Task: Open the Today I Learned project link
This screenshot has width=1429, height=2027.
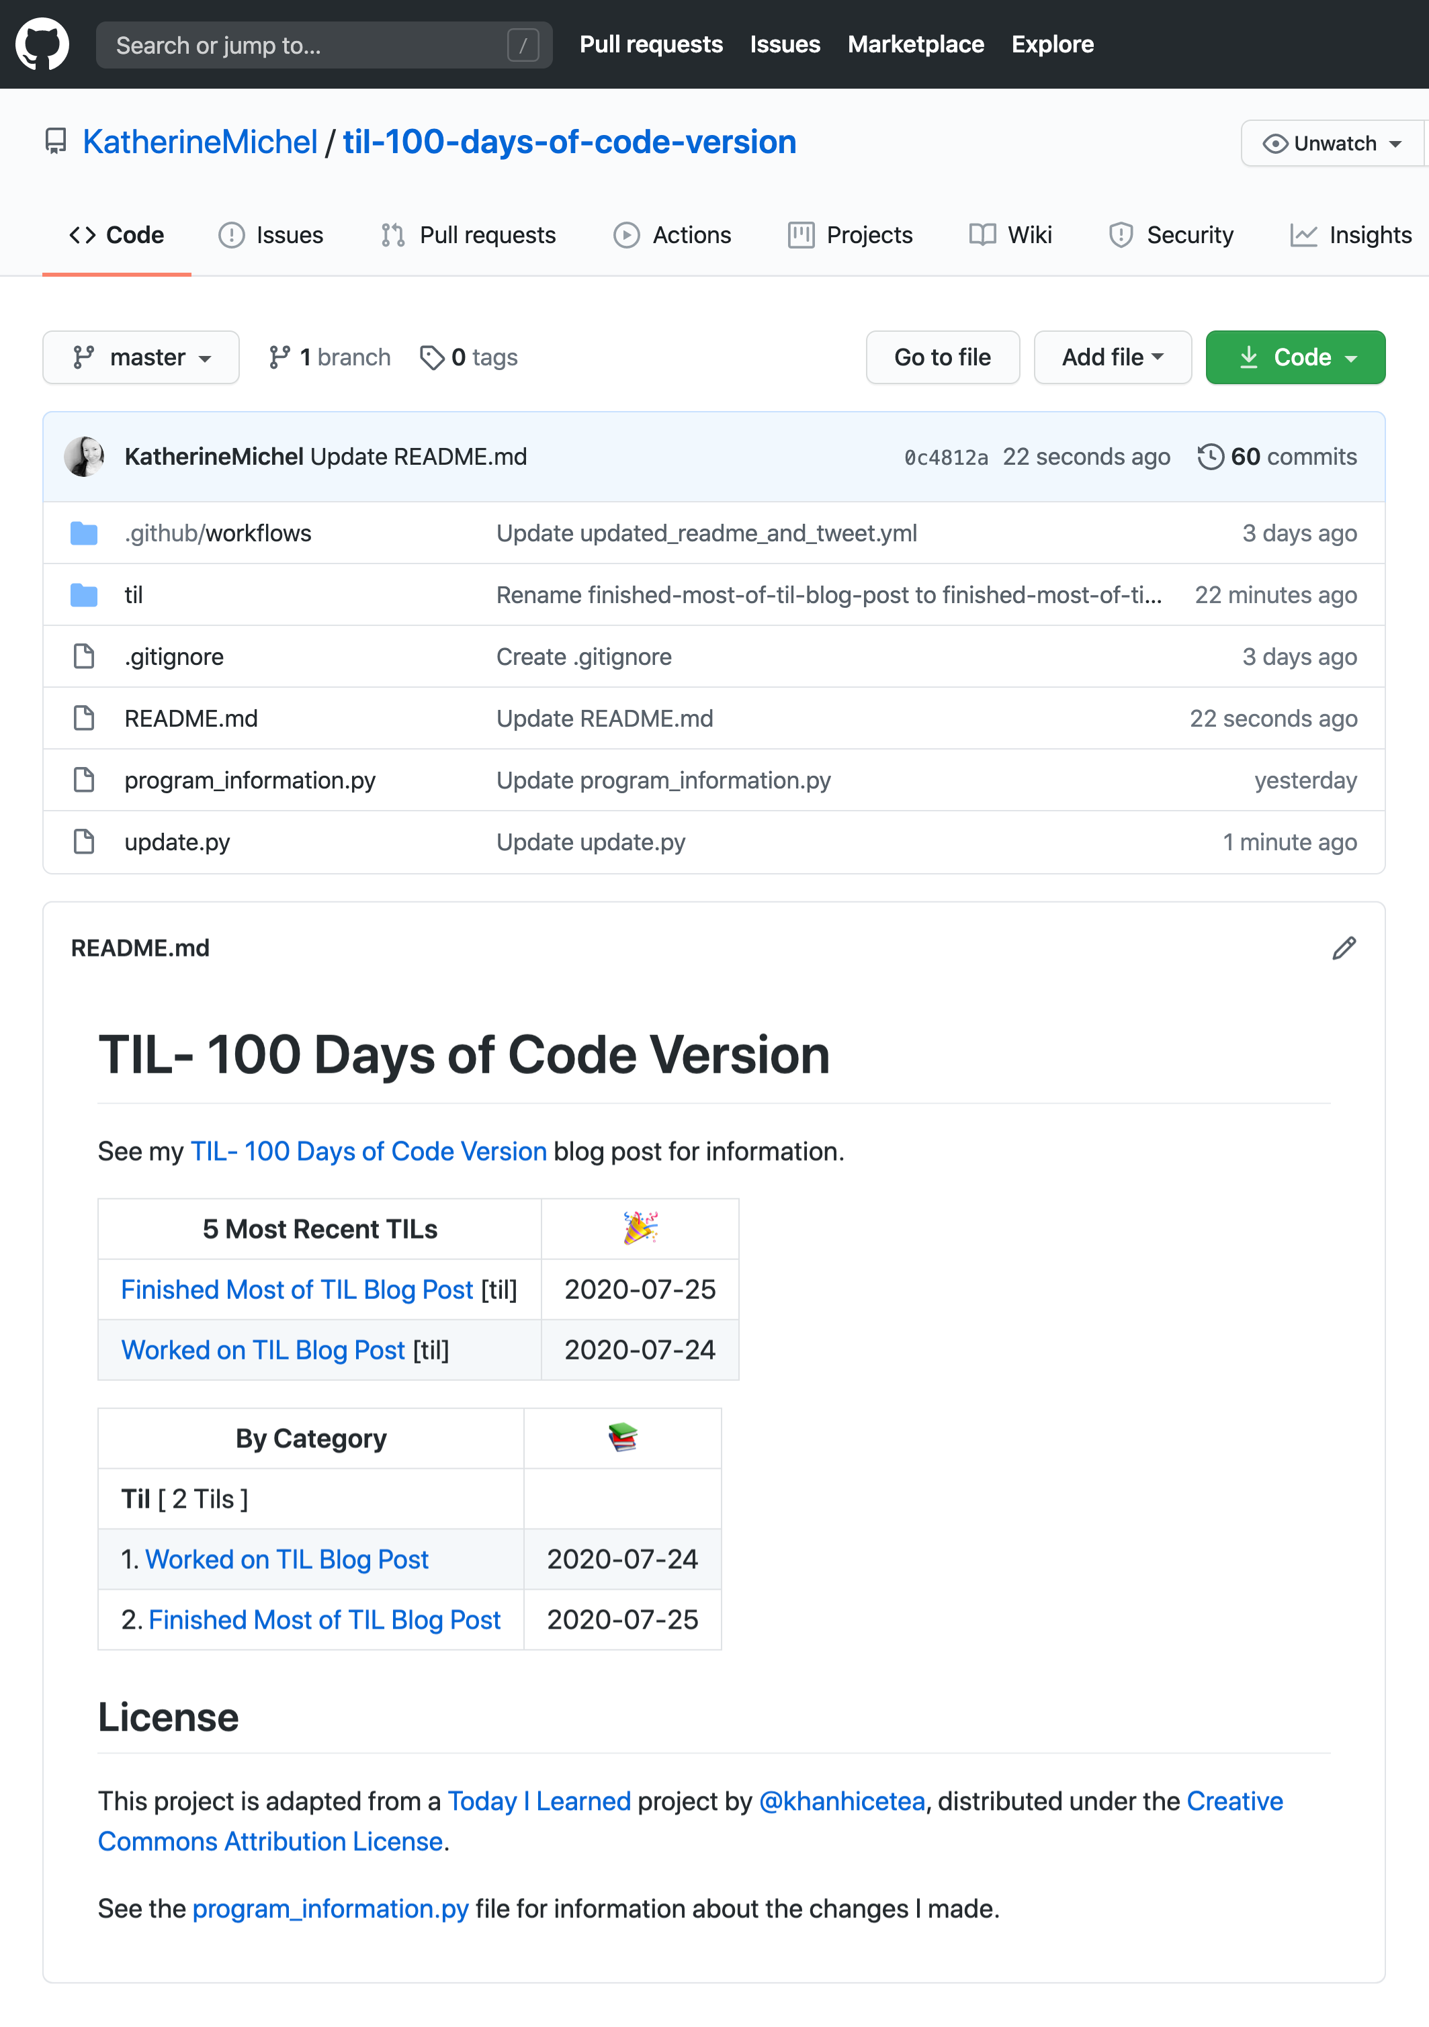Action: (x=539, y=1801)
